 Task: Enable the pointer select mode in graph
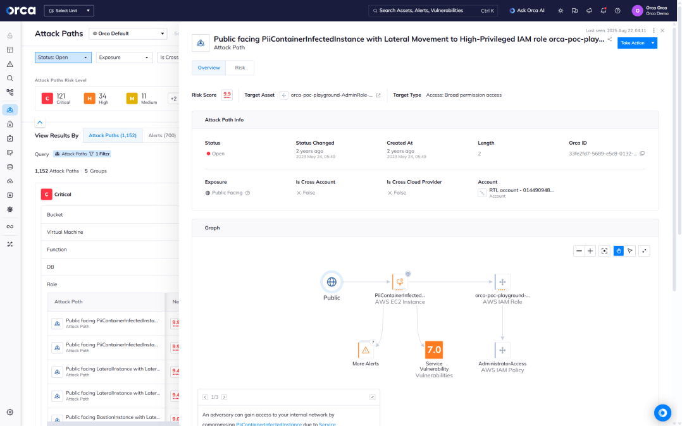pyautogui.click(x=630, y=251)
